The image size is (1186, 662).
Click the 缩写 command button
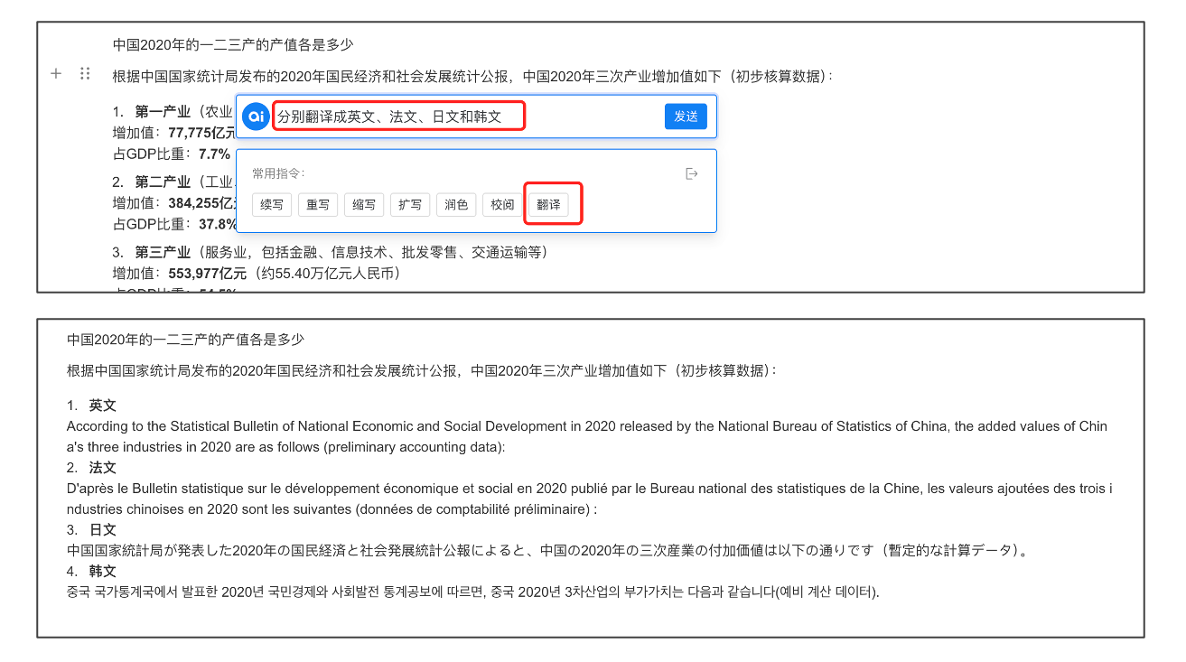[363, 205]
